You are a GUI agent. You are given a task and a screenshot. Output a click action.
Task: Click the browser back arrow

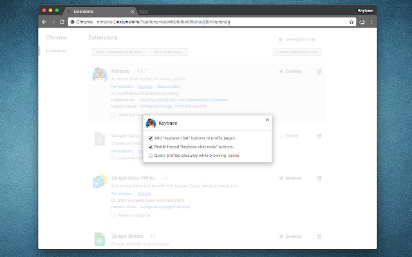(44, 22)
